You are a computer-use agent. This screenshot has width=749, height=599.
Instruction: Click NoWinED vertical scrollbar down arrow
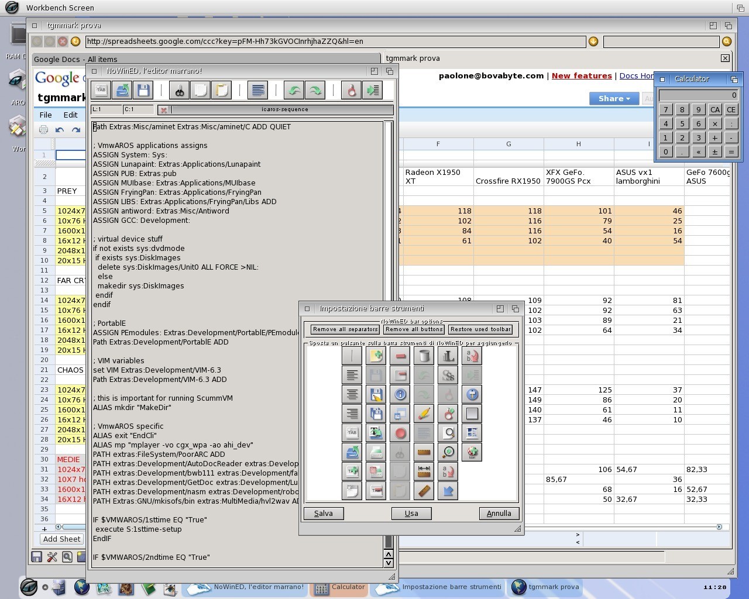[x=388, y=563]
